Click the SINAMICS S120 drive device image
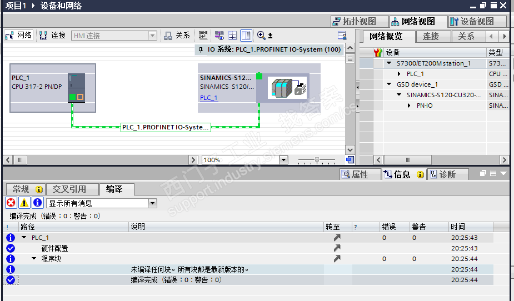Image resolution: width=514 pixels, height=301 pixels. click(287, 87)
